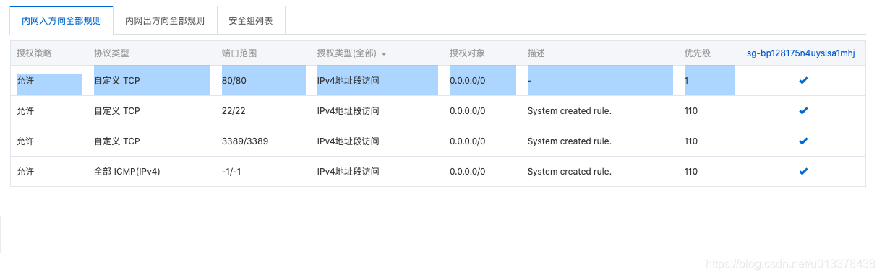Select the port range cell 3389/3389

245,141
